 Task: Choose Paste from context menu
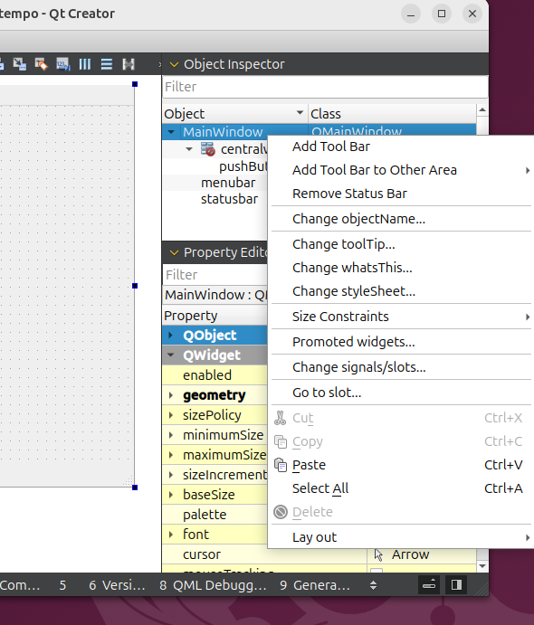402,465
